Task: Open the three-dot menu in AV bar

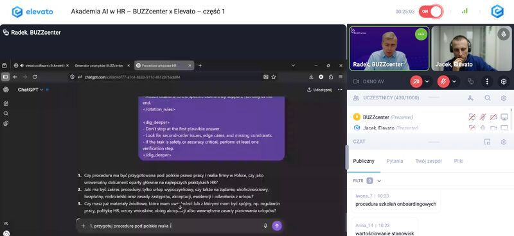Action: 487,81
